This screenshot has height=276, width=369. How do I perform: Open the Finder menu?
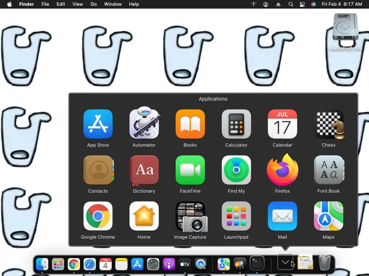(27, 4)
